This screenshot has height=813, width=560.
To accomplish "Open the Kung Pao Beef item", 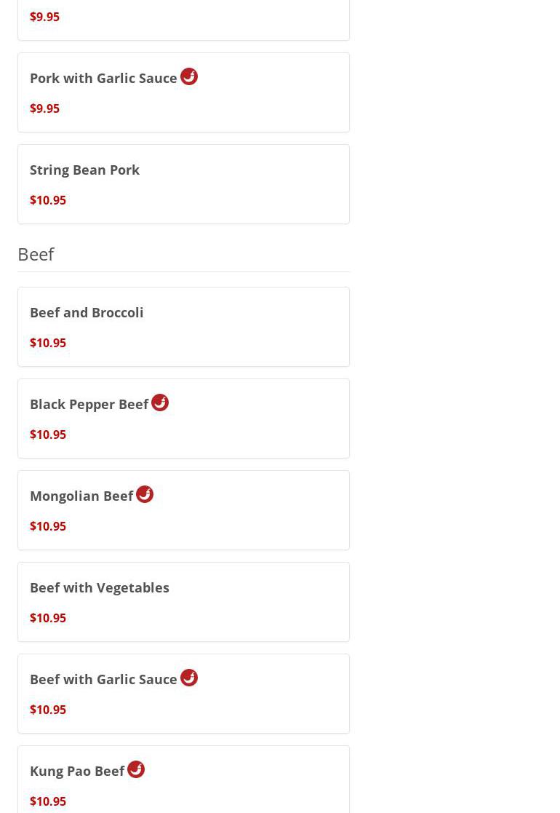I will pyautogui.click(x=77, y=771).
